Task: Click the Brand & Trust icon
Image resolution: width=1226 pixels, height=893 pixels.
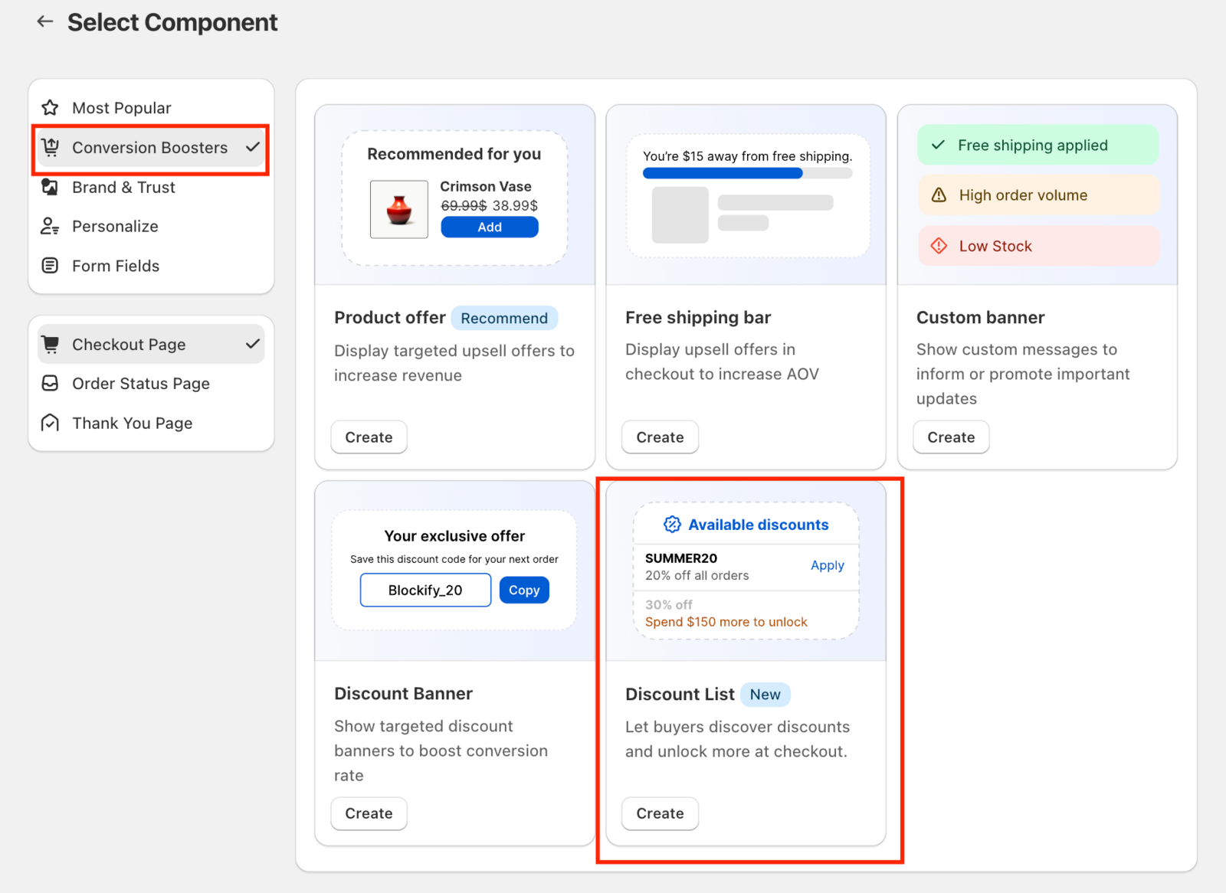Action: coord(50,187)
